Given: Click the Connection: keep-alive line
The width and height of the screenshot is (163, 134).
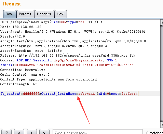Looking at the screenshot, I should [23, 70].
